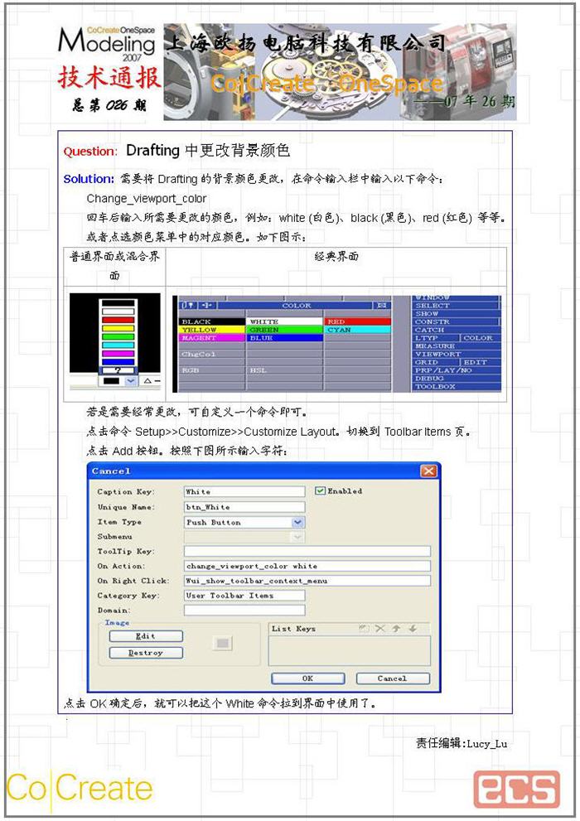The width and height of the screenshot is (580, 821).
Task: Click the Destroy image button
Action: pyautogui.click(x=146, y=652)
